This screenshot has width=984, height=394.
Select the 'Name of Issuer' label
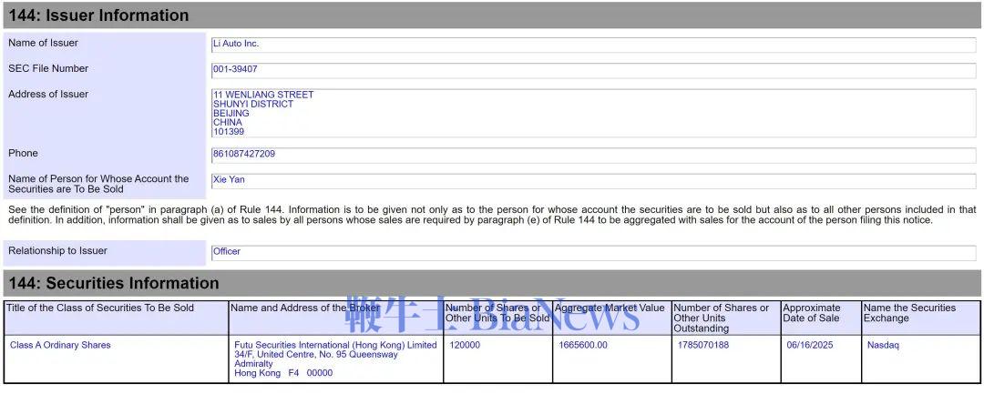click(44, 43)
